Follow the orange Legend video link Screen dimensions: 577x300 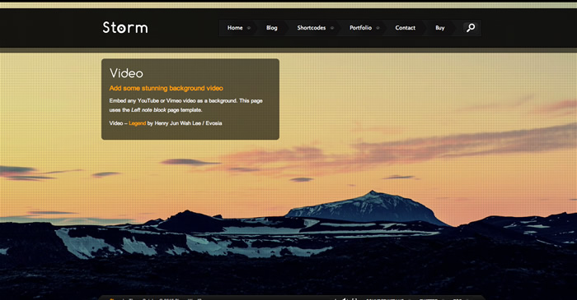138,123
